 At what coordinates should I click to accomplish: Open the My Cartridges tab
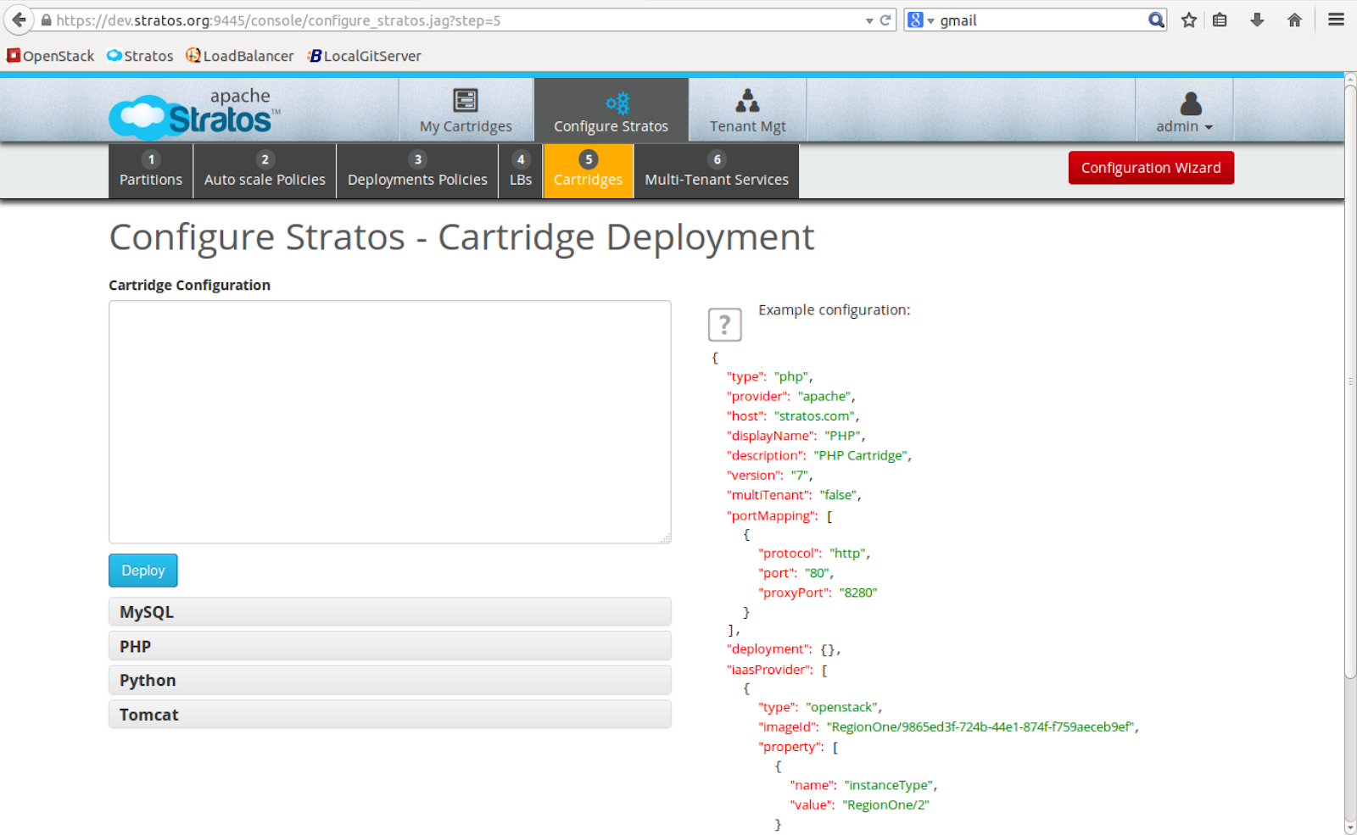[x=466, y=110]
